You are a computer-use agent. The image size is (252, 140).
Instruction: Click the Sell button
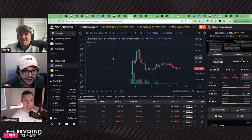[x=241, y=116]
